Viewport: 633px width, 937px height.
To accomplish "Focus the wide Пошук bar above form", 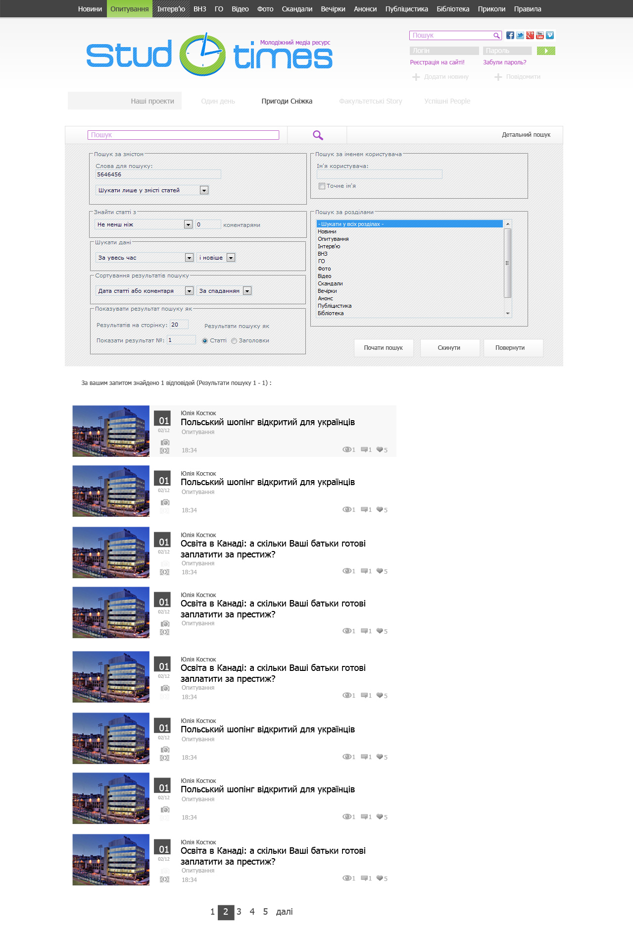I will [x=183, y=135].
